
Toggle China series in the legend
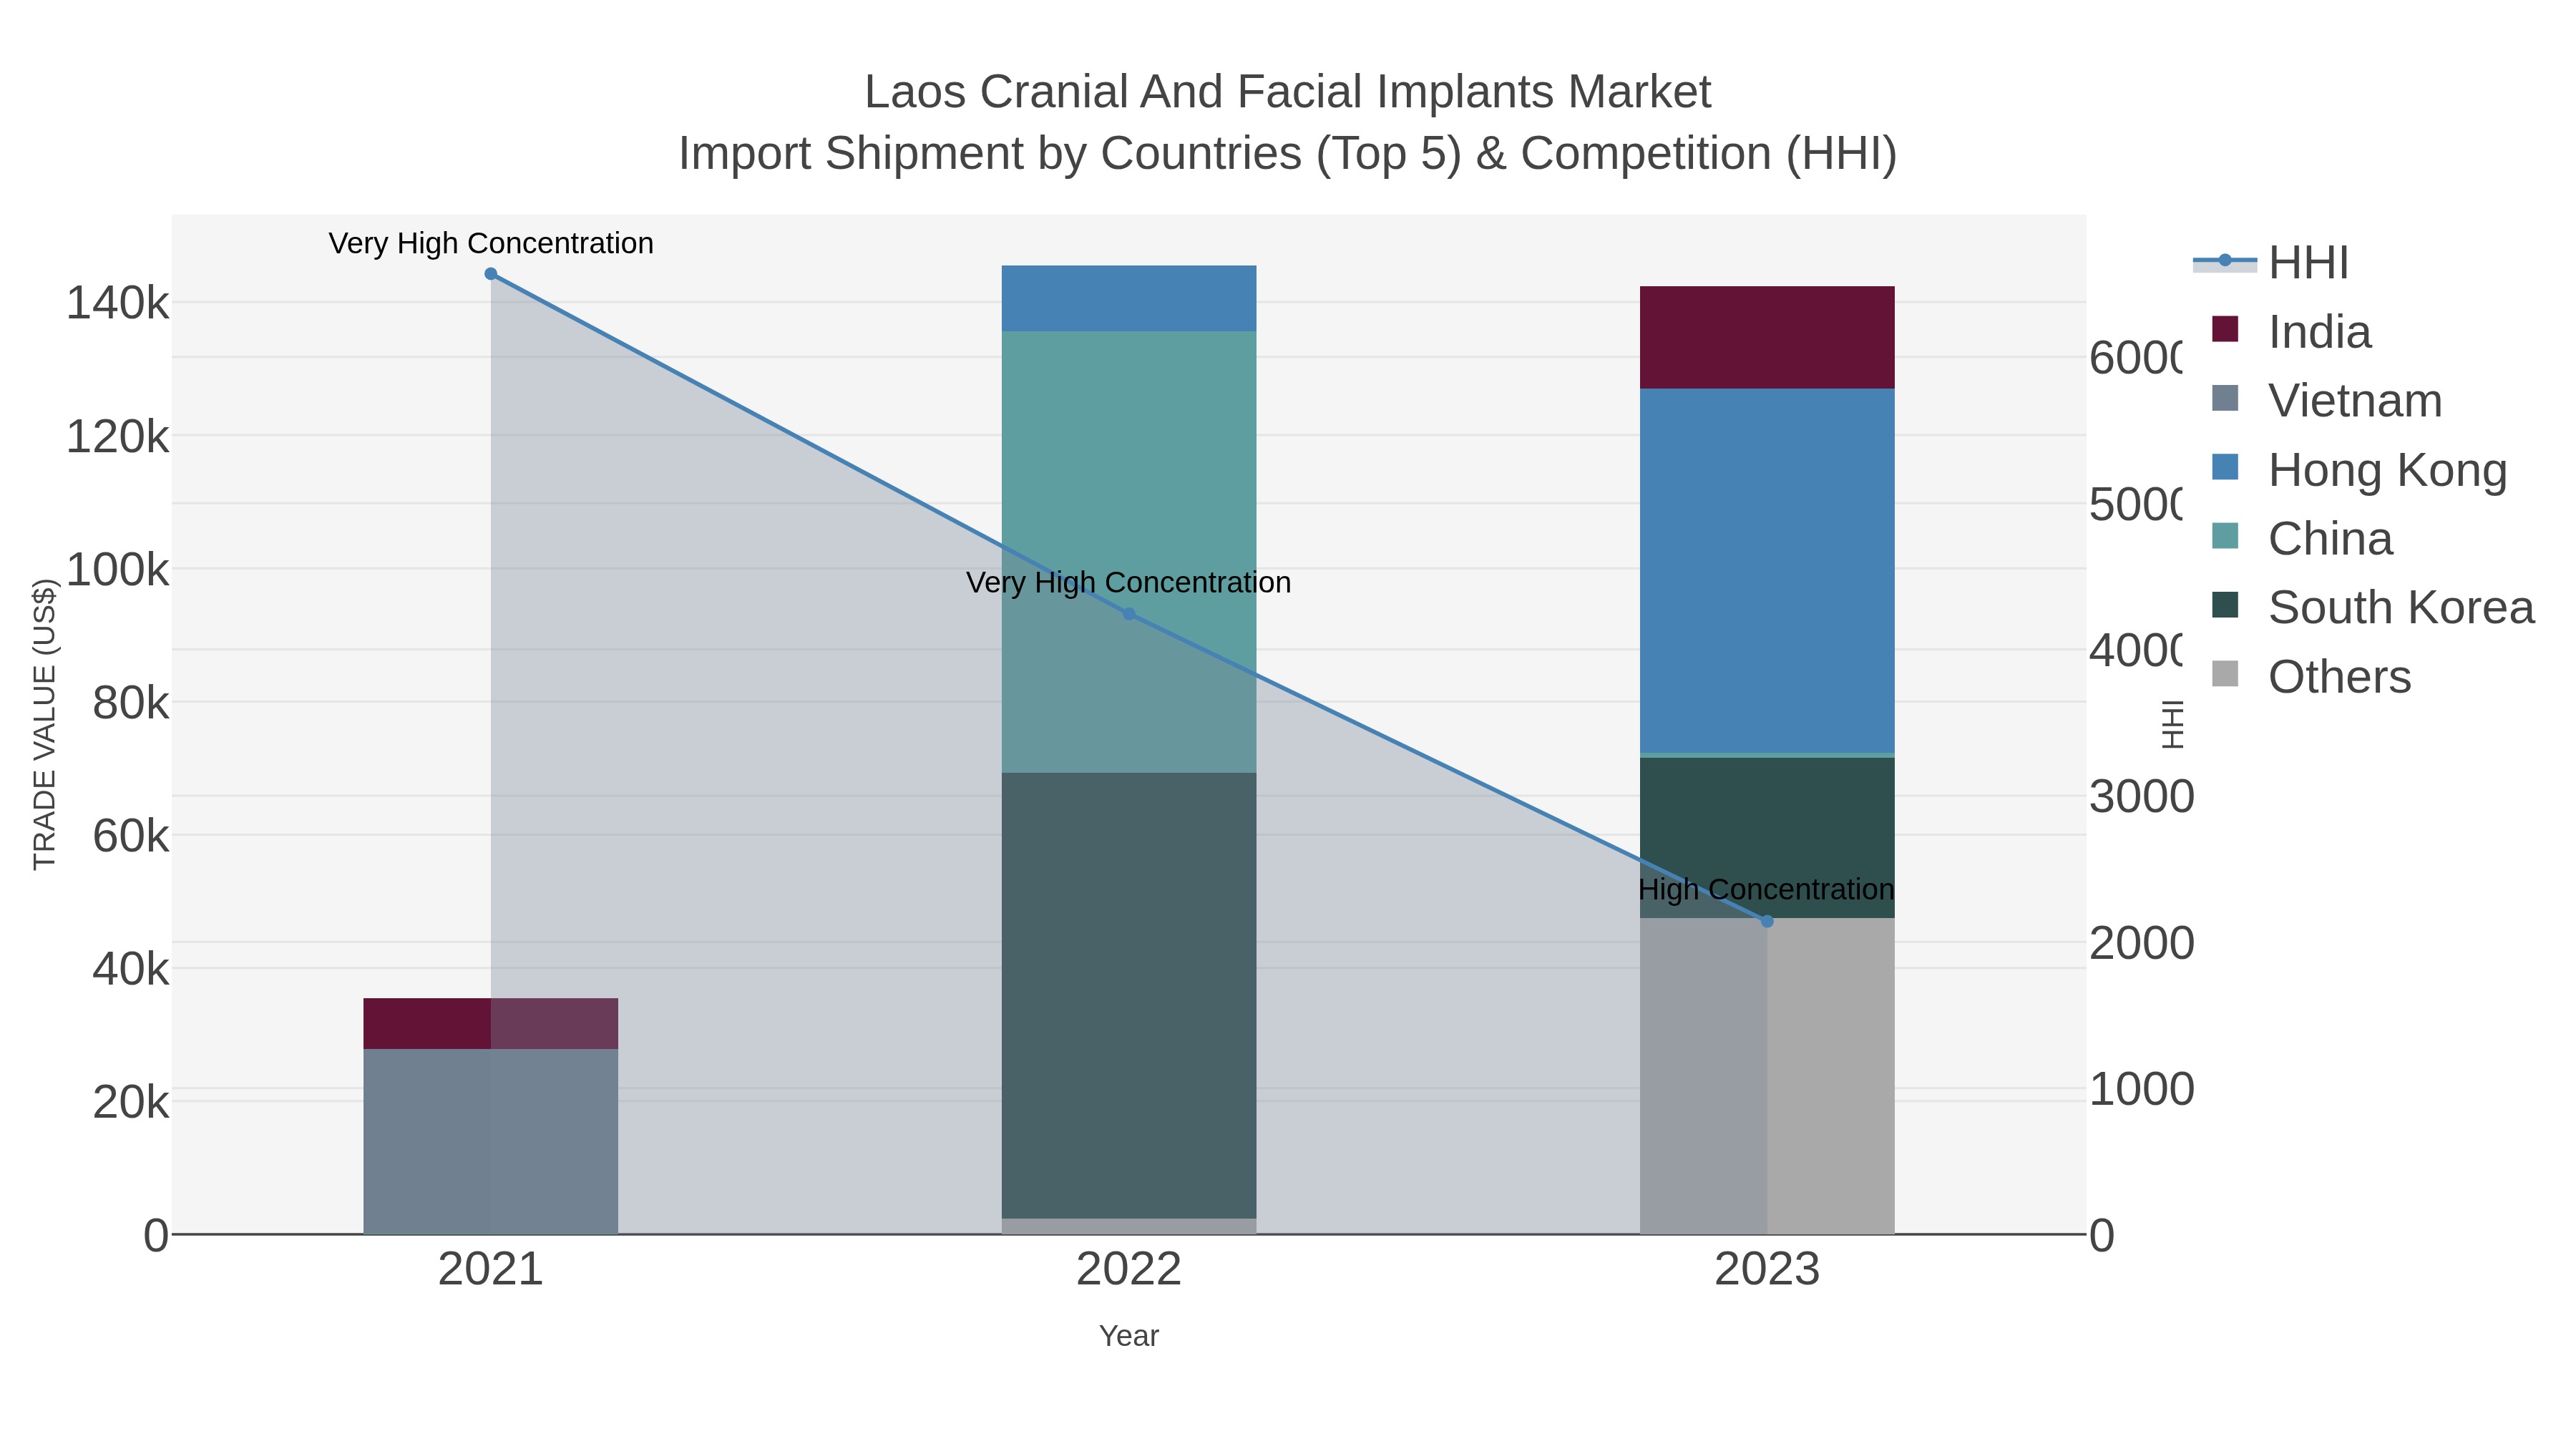pos(2301,539)
